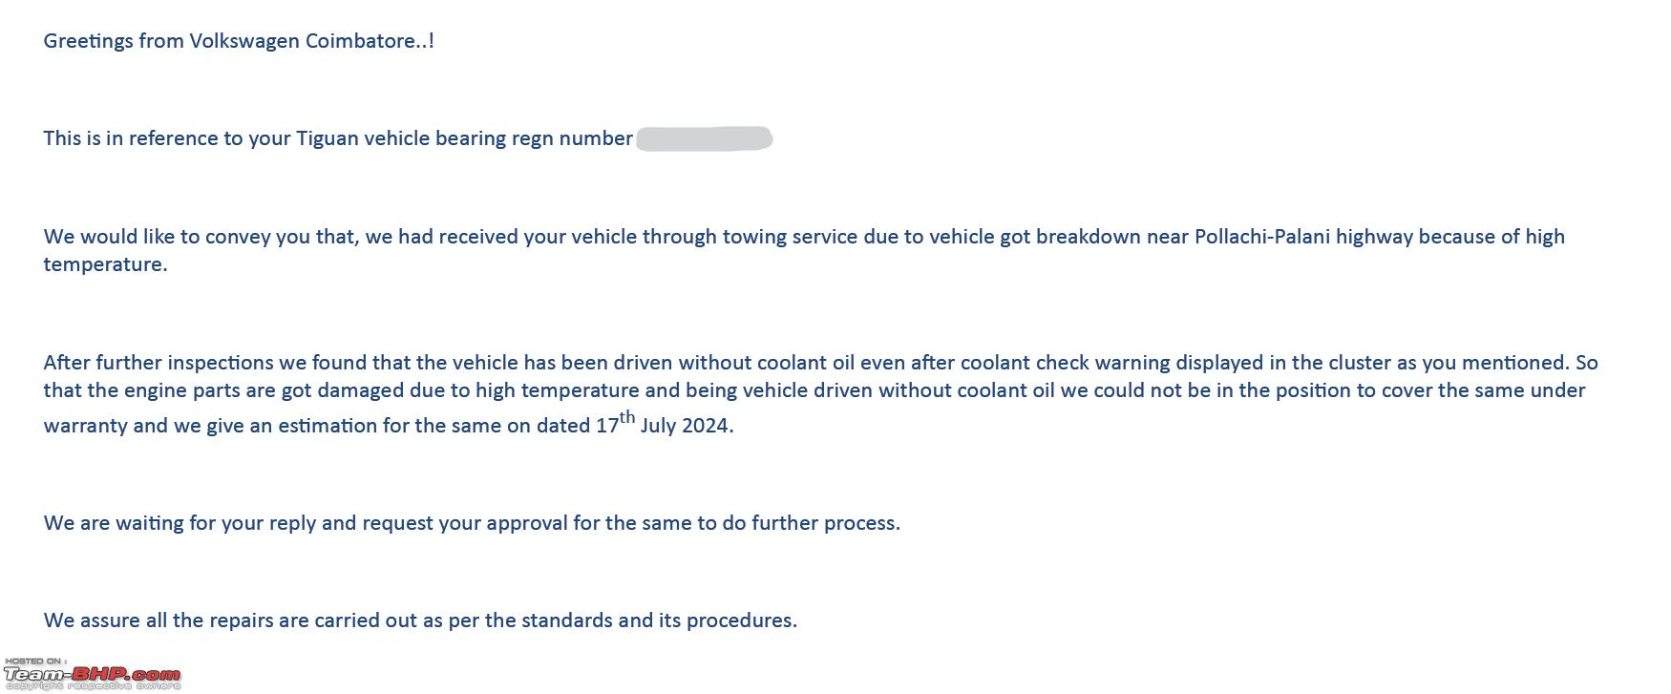The width and height of the screenshot is (1671, 694).
Task: Click the phrase coolant check warning
Action: pyautogui.click(x=1065, y=363)
